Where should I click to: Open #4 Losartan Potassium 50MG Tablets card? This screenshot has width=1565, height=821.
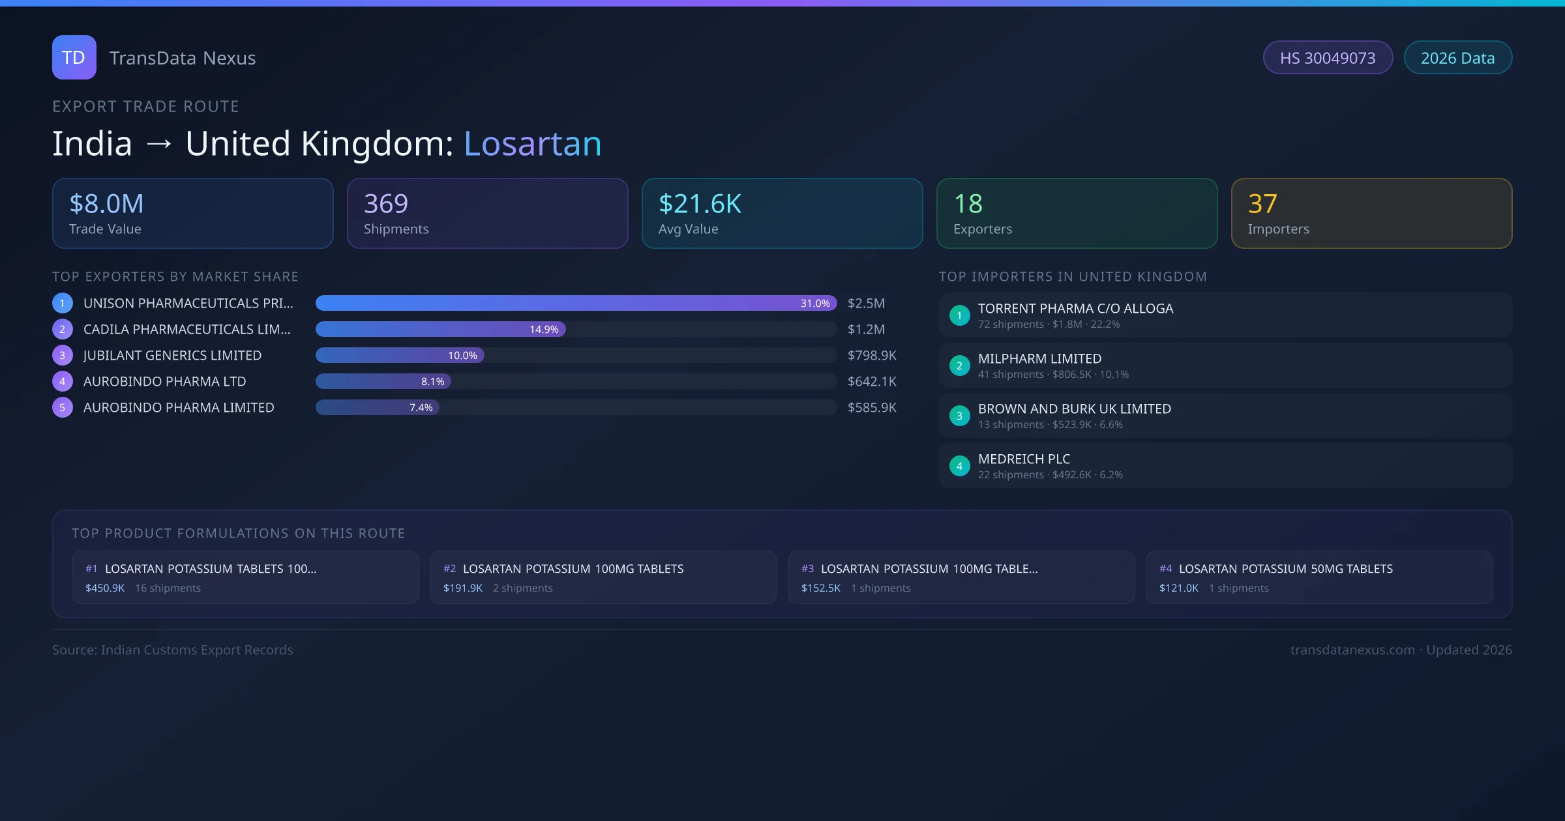(x=1319, y=577)
